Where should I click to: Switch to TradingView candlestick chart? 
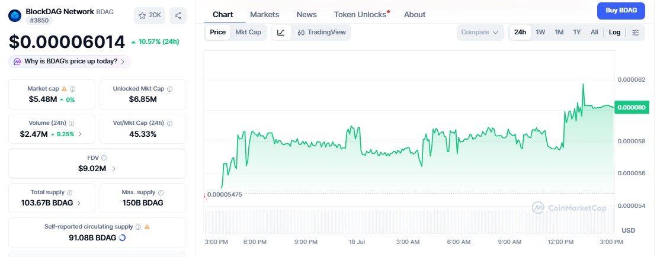[321, 32]
